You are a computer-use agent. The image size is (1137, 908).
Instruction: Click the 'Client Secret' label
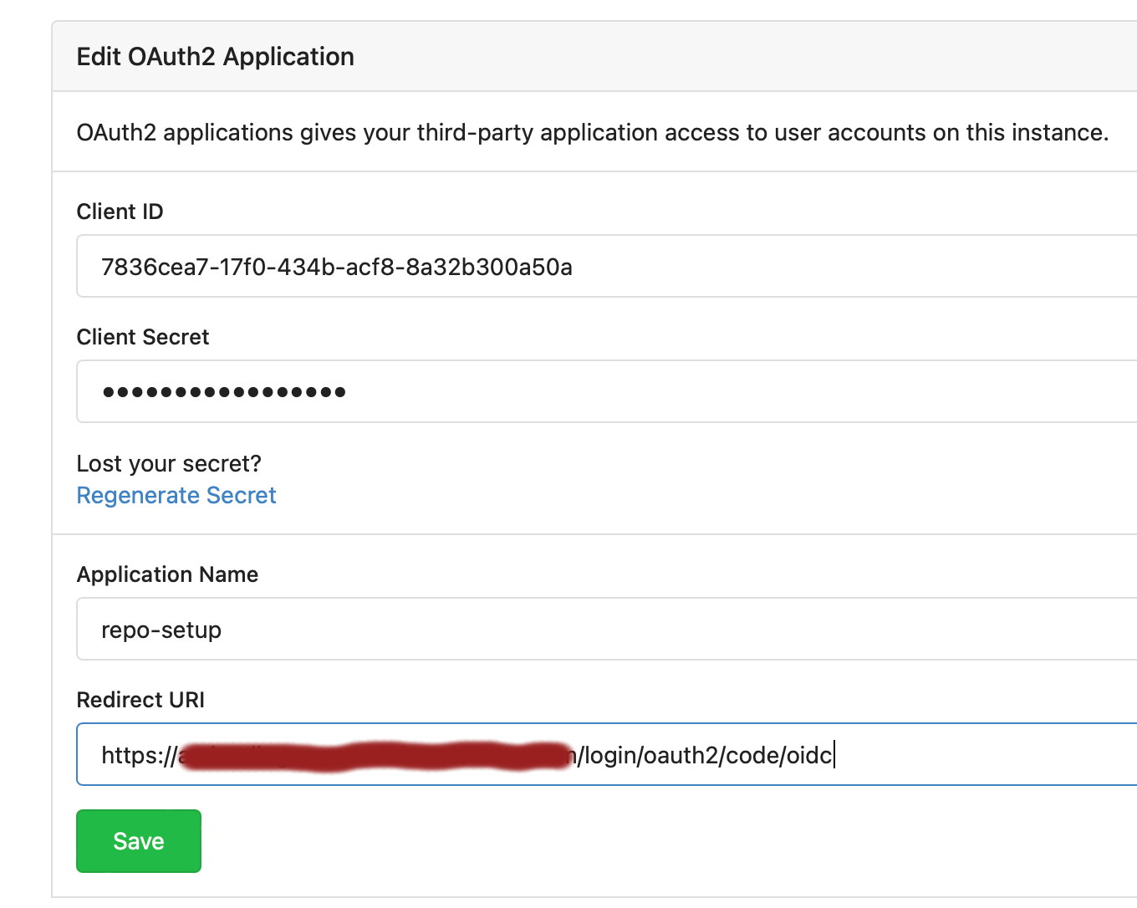143,337
